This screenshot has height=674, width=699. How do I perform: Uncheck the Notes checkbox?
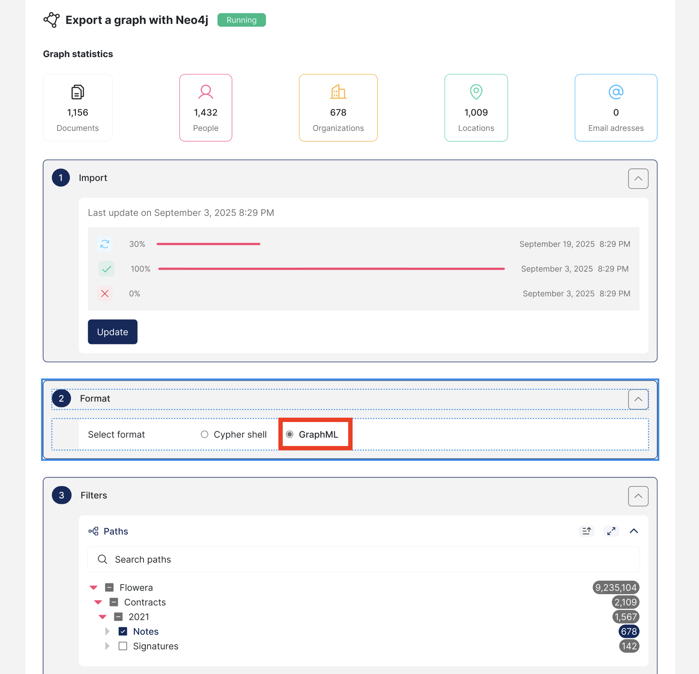123,631
